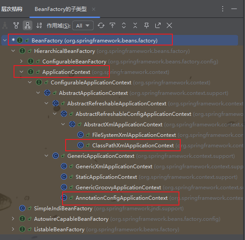Close hierarchy with toolbar X icon

pyautogui.click(x=169, y=25)
